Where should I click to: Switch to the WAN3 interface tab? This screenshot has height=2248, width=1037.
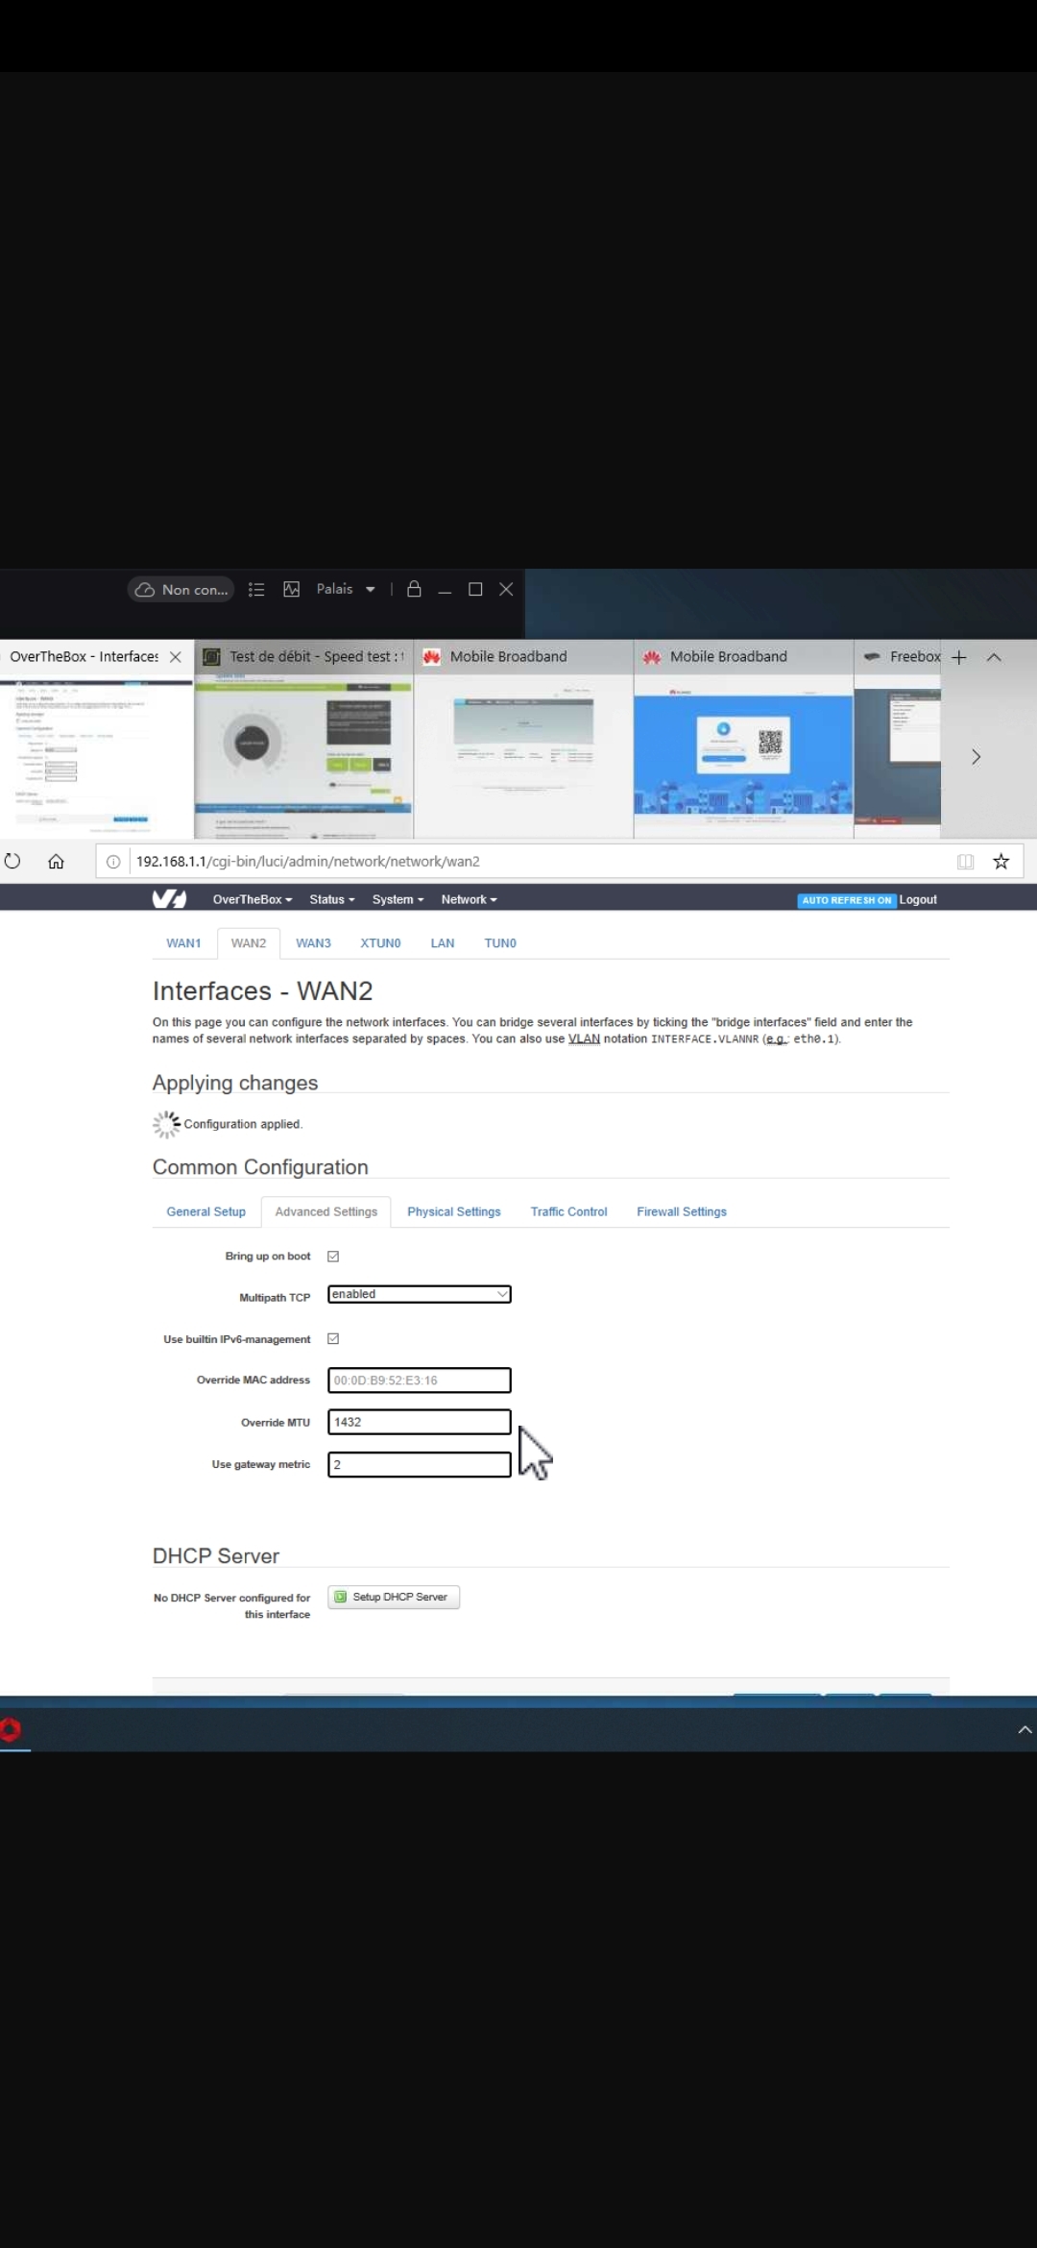tap(313, 943)
